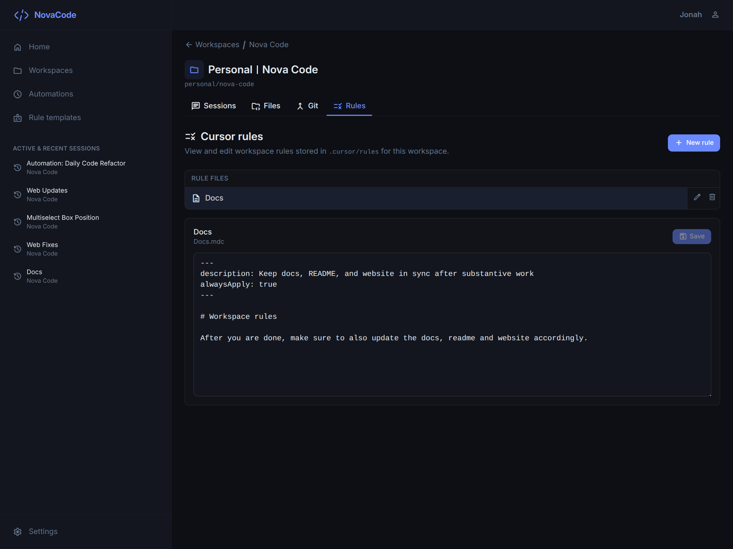Viewport: 733px width, 549px height.
Task: Click the history icon for Daily Code Refactor
Action: [18, 168]
